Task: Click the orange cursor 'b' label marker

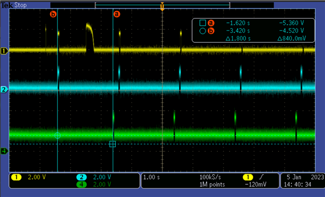Action: 53,14
